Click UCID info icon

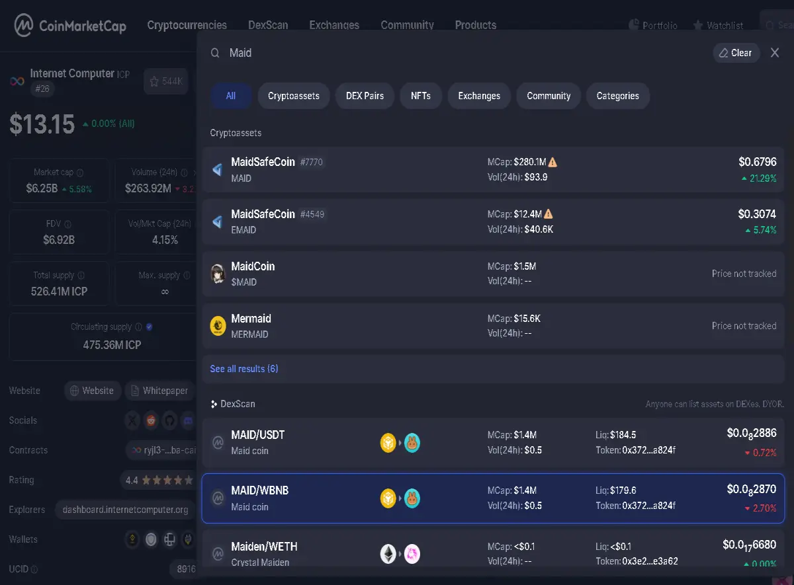34,569
